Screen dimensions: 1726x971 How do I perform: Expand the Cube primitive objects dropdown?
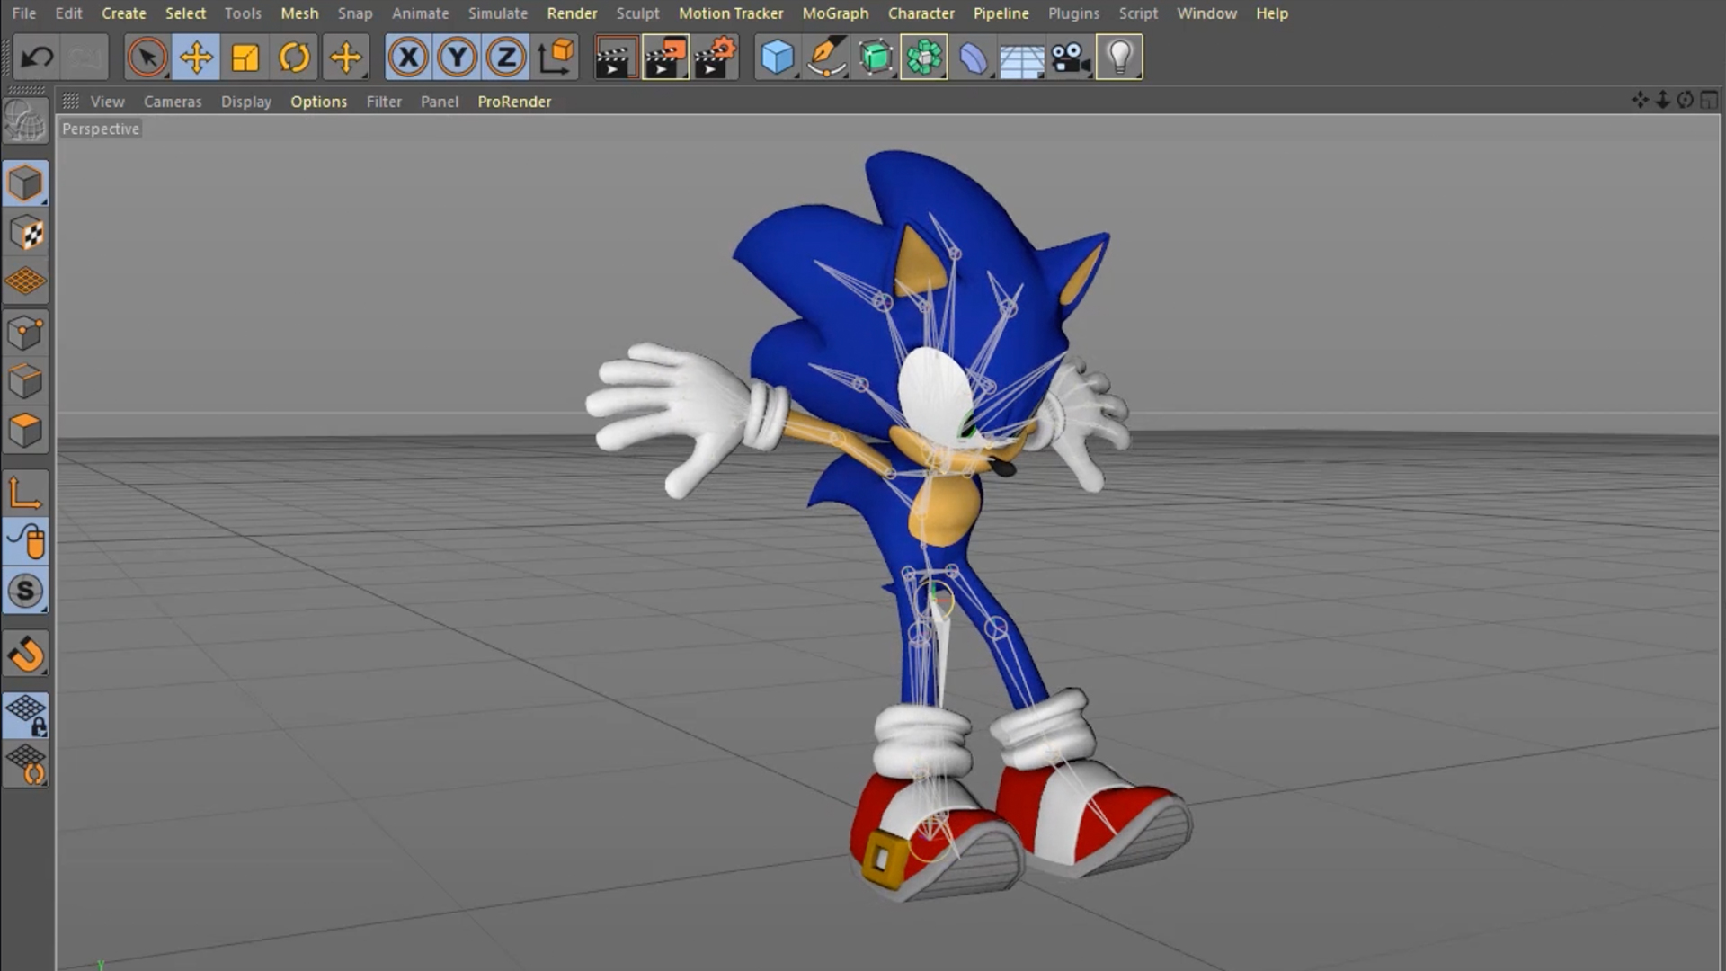coord(778,58)
